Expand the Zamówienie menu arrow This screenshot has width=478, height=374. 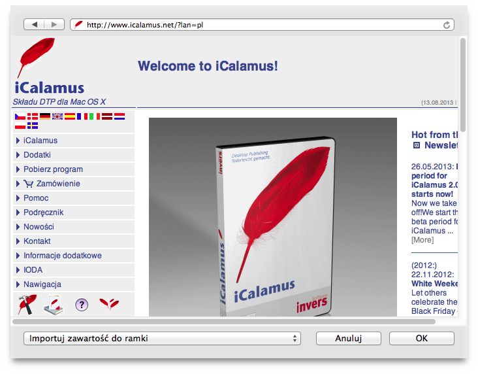click(18, 184)
